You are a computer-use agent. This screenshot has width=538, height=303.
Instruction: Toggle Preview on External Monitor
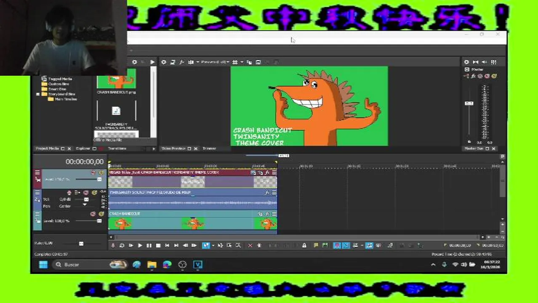[x=173, y=62]
